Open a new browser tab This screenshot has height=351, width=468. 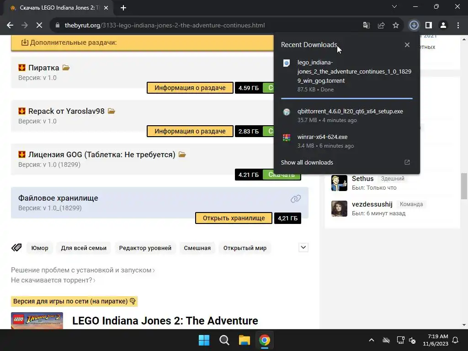[x=123, y=8]
